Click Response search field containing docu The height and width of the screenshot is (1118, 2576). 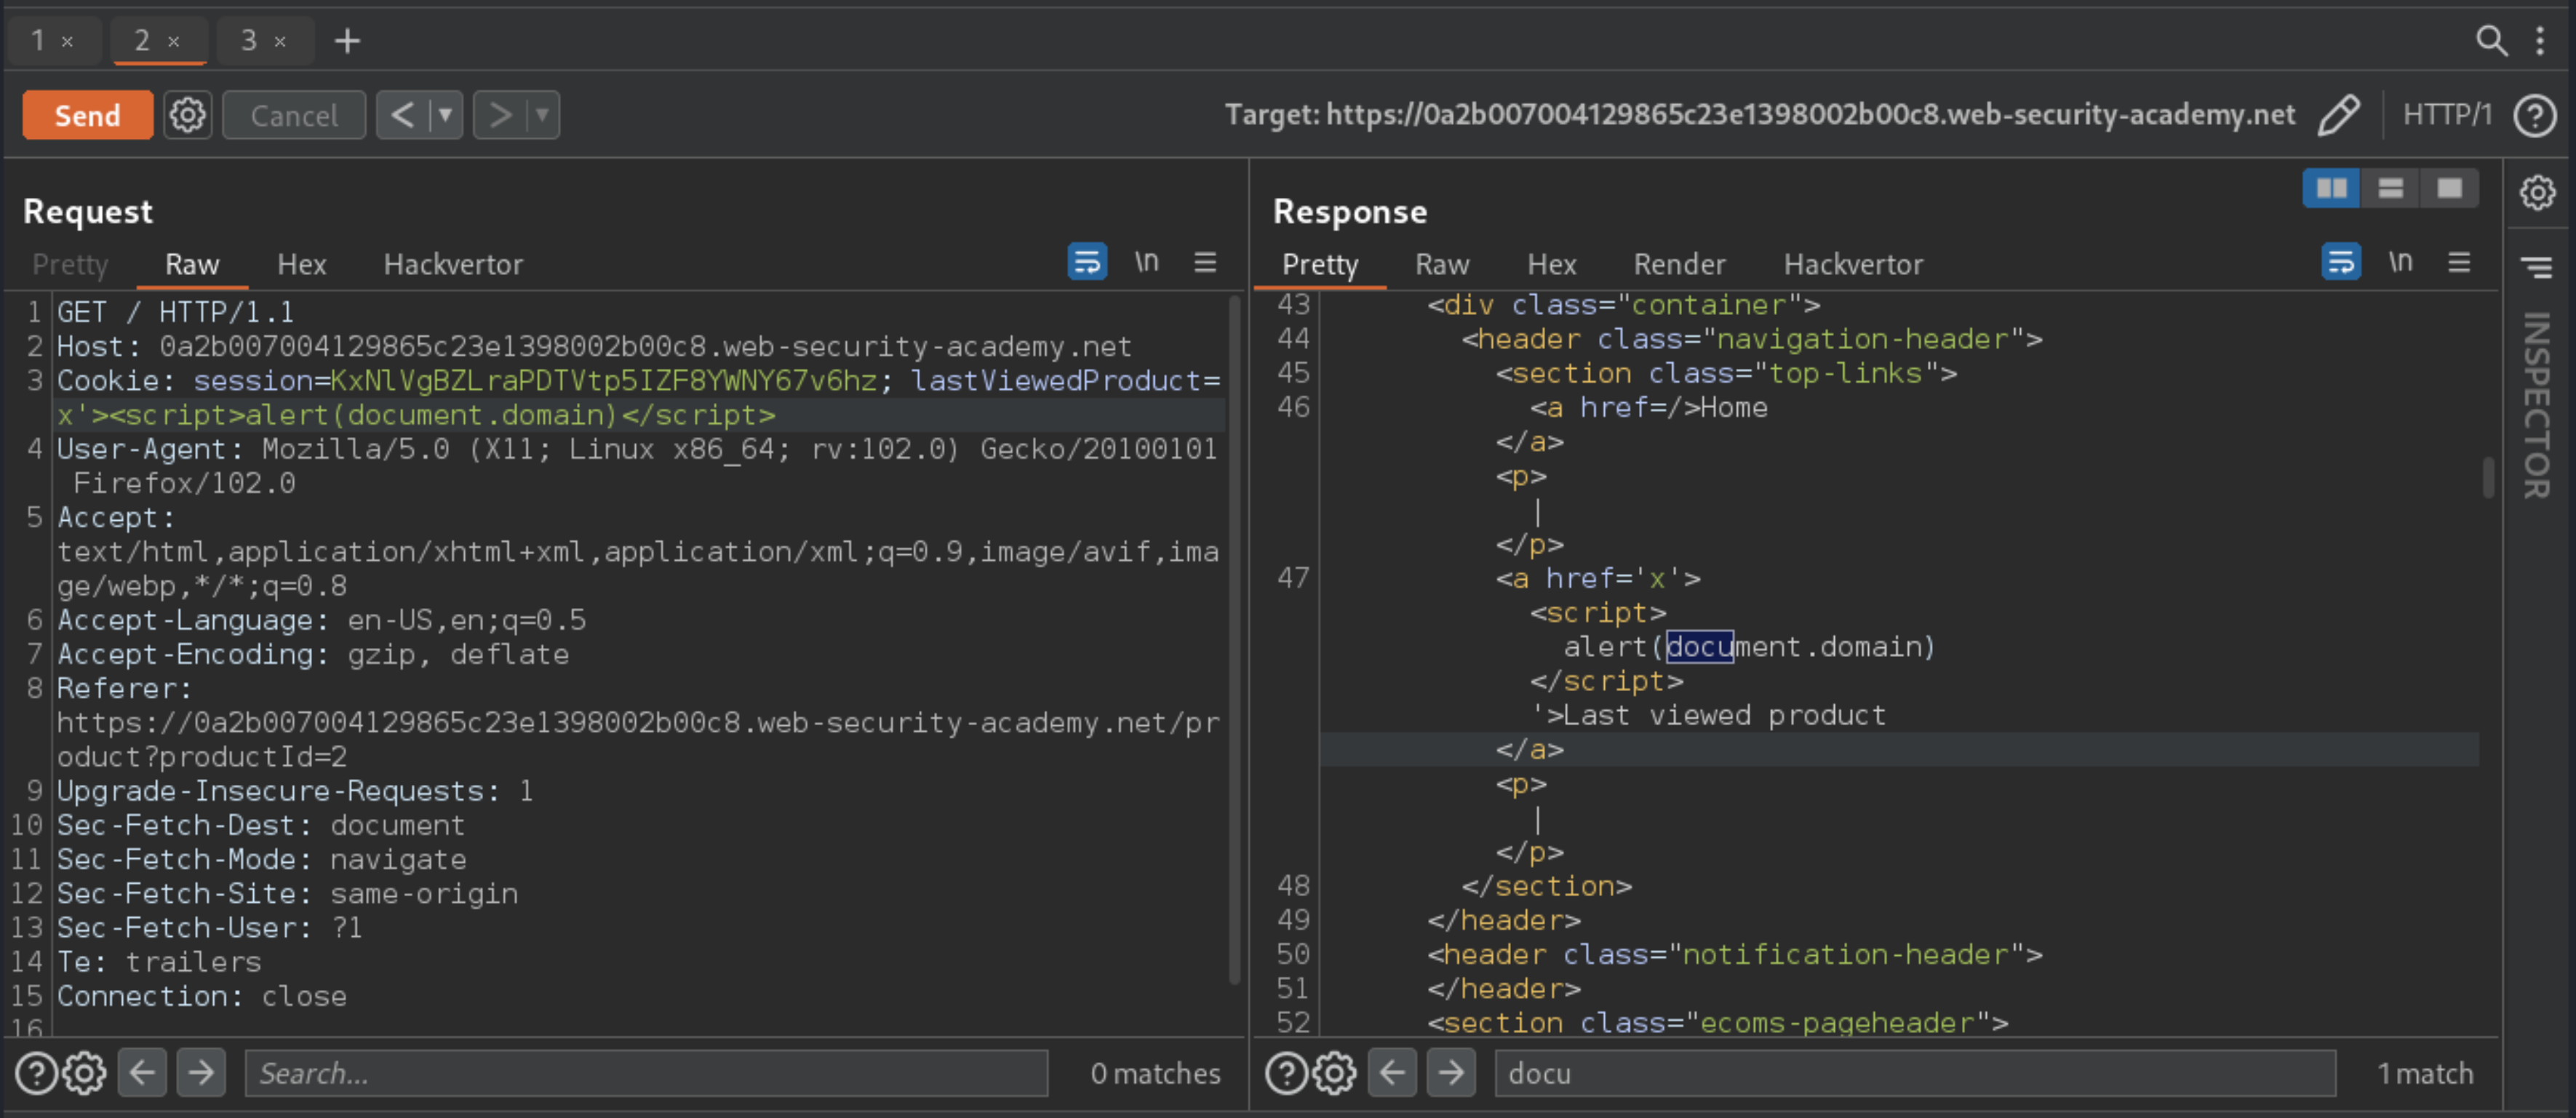1915,1073
